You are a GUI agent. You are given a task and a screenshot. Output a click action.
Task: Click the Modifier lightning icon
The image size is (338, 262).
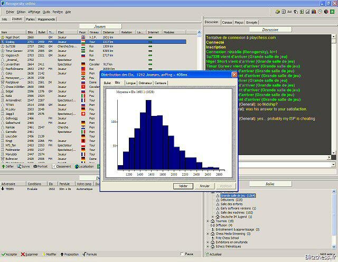[x=44, y=254]
